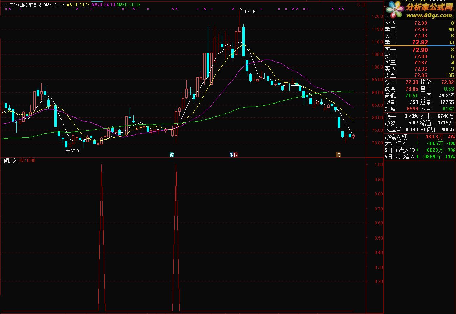Click the 股本 value 6748万

pos(447,116)
